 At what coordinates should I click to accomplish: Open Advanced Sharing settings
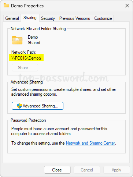pyautogui.click(x=37, y=106)
